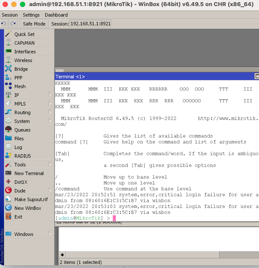Expand the Windows submenu arrow
The width and height of the screenshot is (259, 268).
(50, 234)
